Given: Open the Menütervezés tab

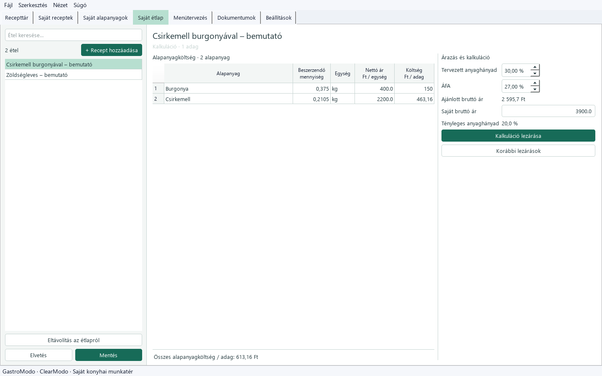Looking at the screenshot, I should tap(190, 18).
